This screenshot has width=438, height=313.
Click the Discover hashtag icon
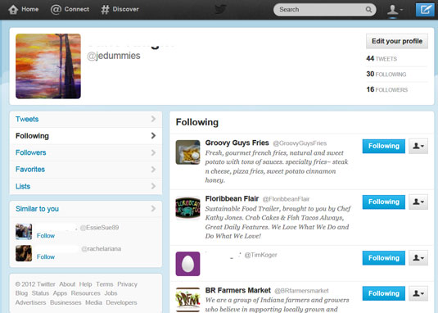(105, 10)
